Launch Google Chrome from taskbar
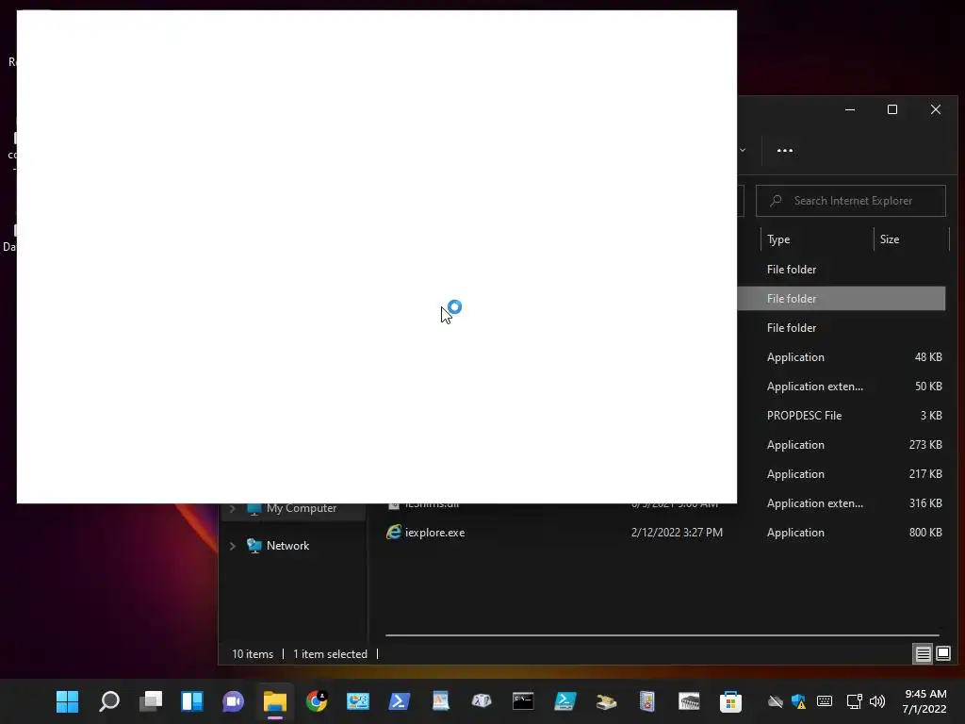 317,700
